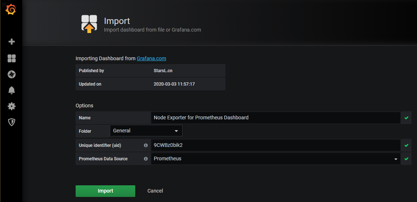
Task: Open the Prometheus data source dropdown
Action: [276, 159]
